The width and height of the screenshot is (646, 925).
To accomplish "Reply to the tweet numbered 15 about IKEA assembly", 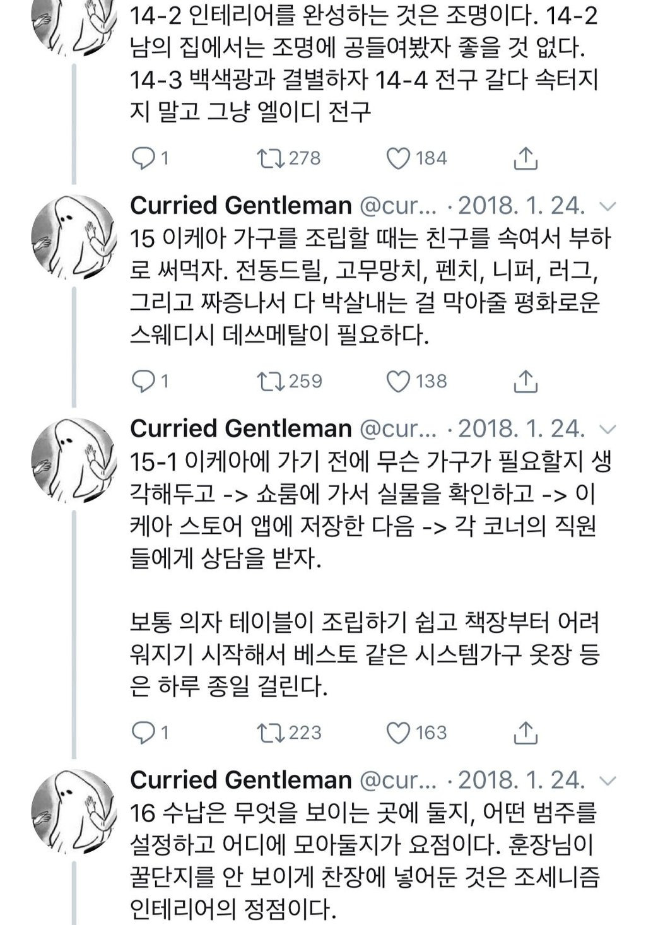I will [x=143, y=380].
